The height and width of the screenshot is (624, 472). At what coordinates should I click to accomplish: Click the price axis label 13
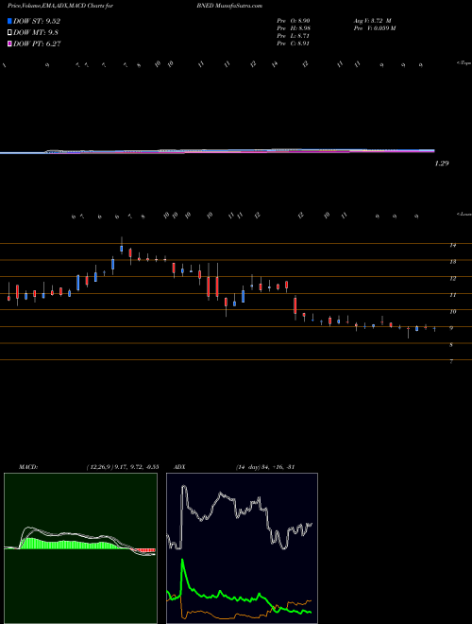coord(452,262)
